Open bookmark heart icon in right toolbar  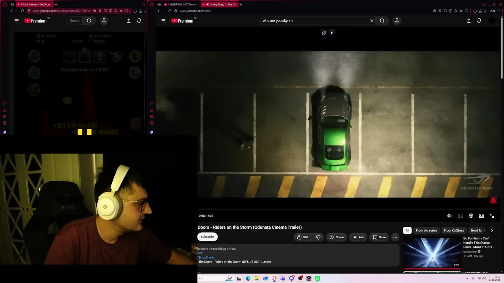[467, 11]
